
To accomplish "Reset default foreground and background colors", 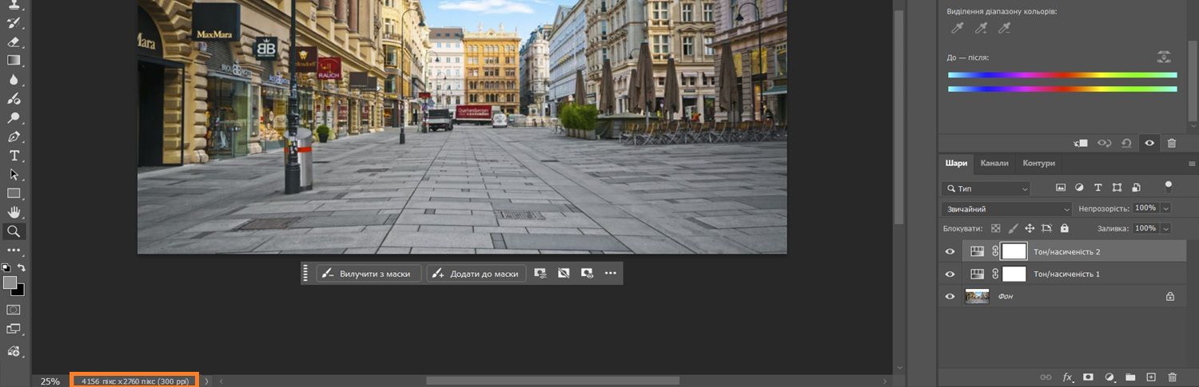I will pyautogui.click(x=6, y=268).
